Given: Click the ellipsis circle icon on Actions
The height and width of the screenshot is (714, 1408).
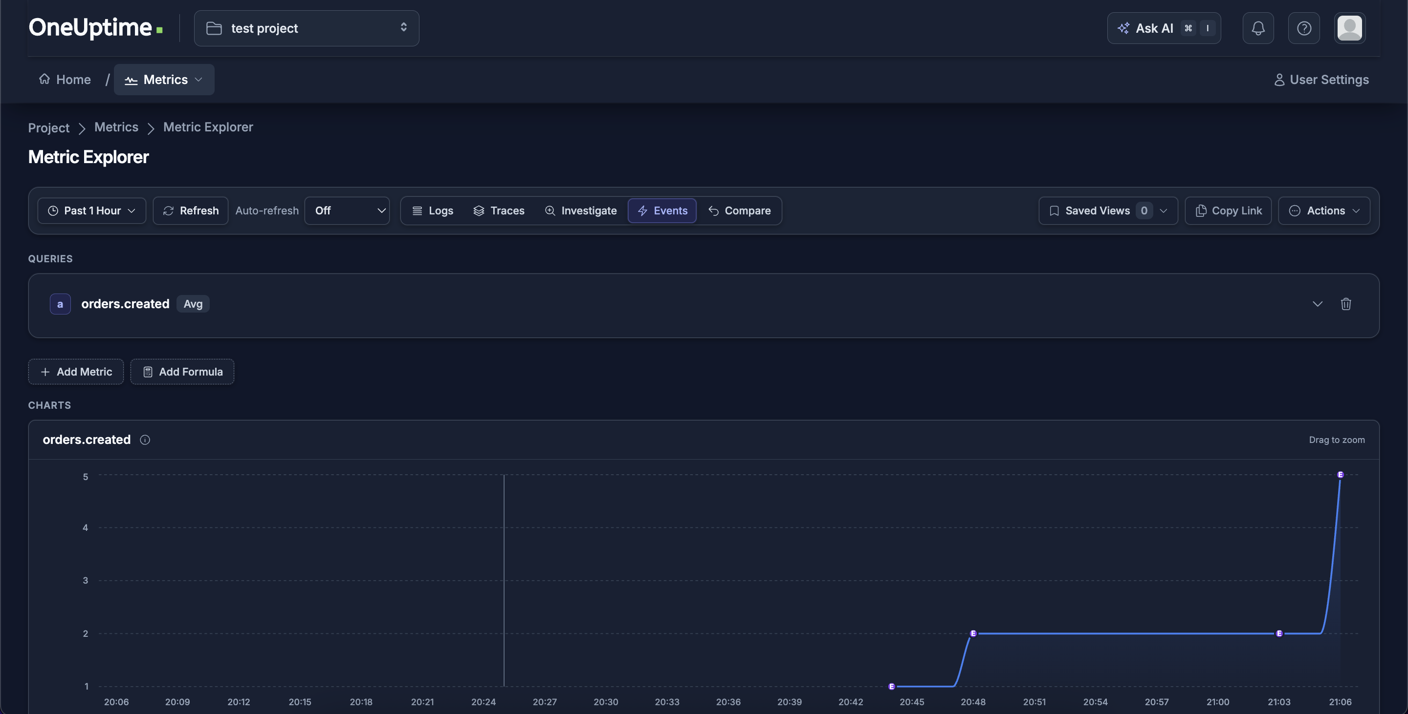Looking at the screenshot, I should coord(1295,210).
